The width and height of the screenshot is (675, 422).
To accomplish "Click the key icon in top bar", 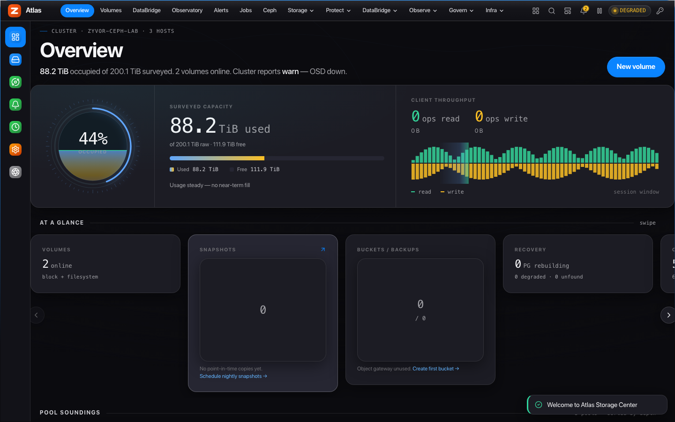I will coord(660,11).
